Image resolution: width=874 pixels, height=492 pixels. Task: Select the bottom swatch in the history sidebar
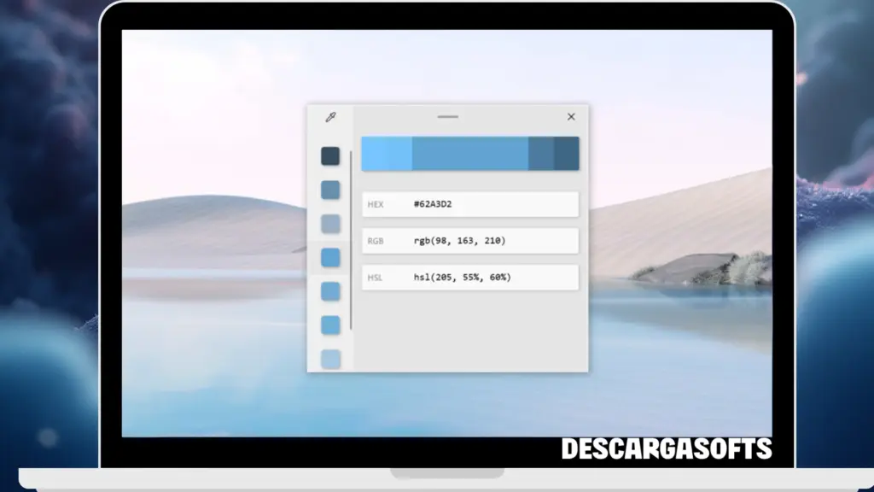tap(330, 359)
